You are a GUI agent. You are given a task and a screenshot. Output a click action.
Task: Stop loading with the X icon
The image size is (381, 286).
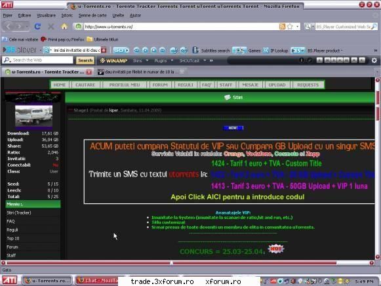[x=51, y=26]
